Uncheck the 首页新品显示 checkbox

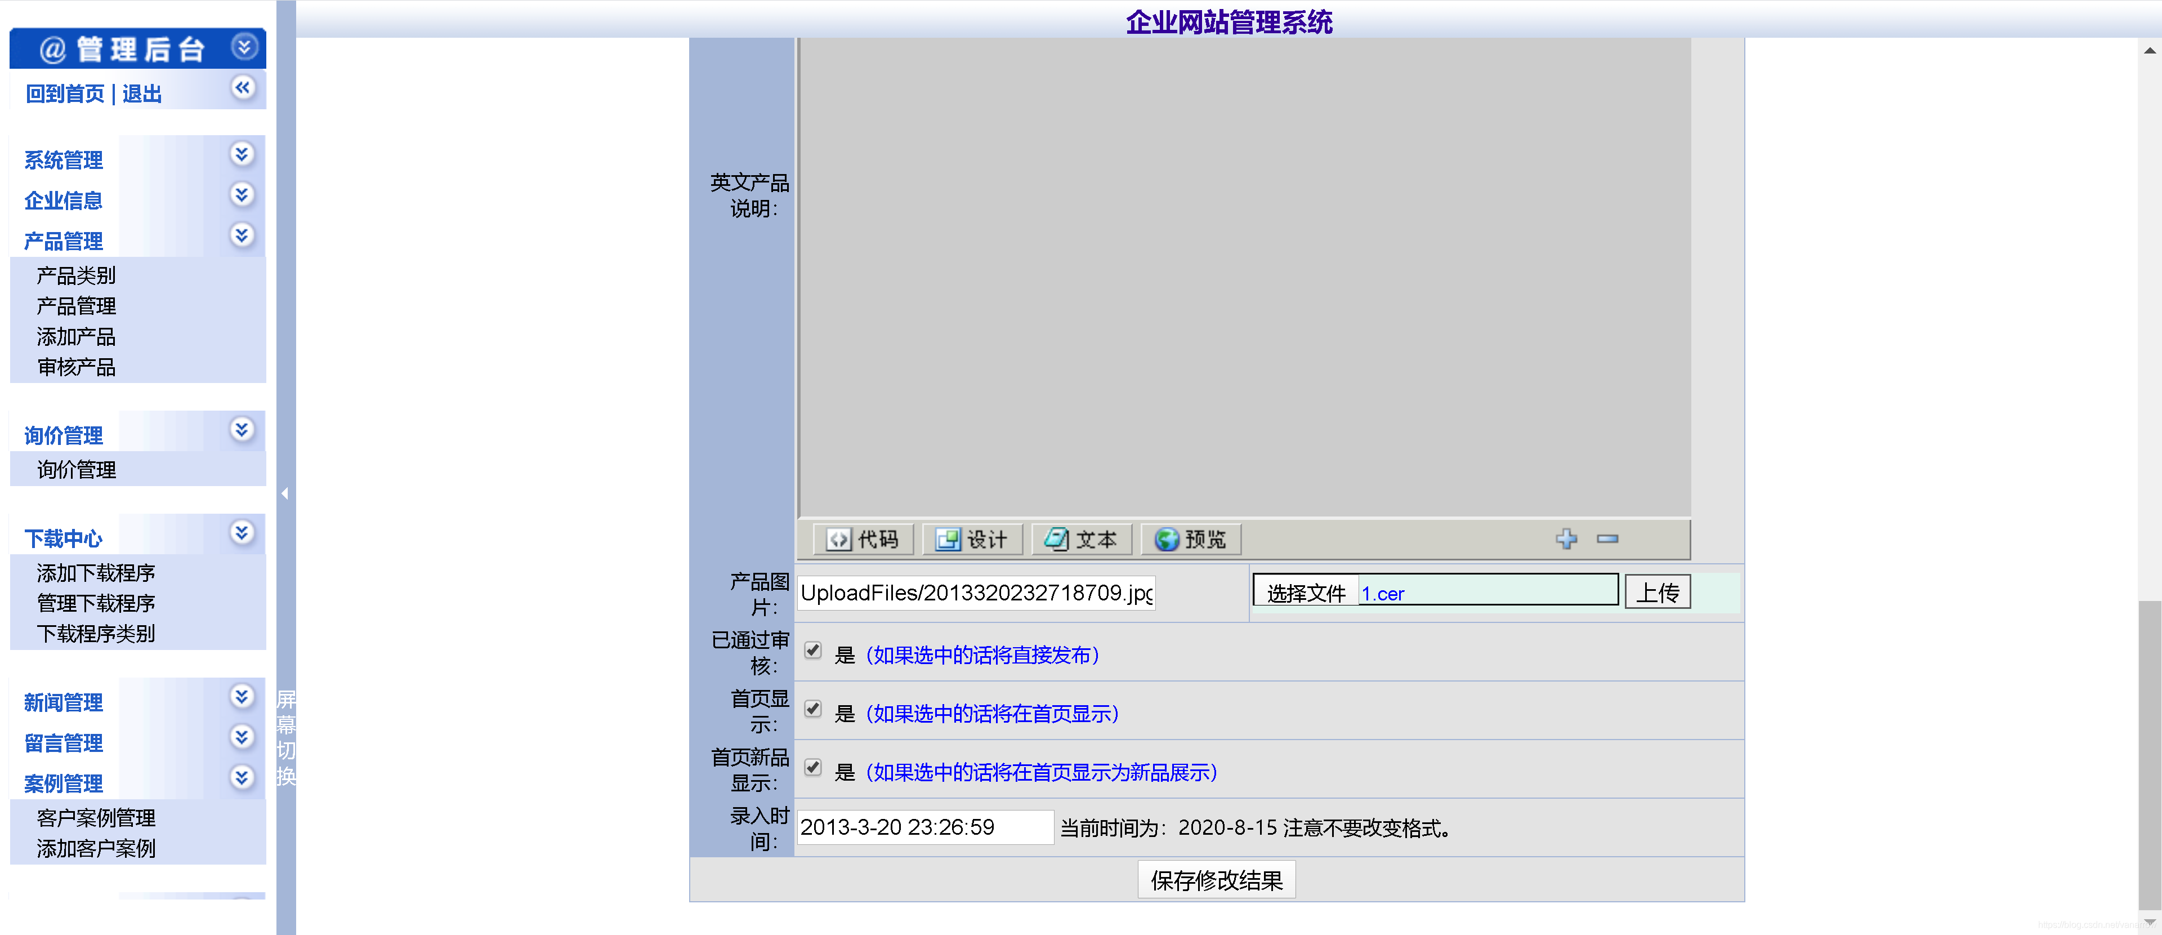point(812,768)
